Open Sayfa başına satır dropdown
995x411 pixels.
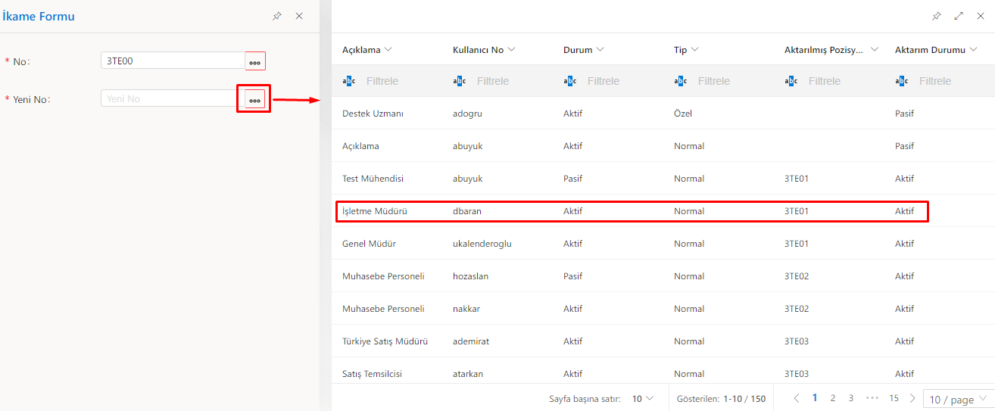[x=643, y=398]
